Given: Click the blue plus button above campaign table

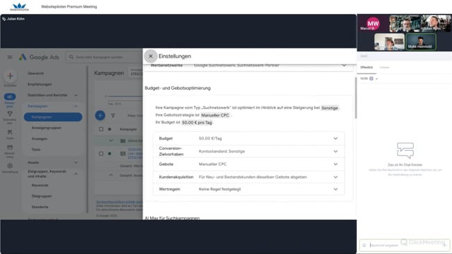Looking at the screenshot, I should pos(100,115).
